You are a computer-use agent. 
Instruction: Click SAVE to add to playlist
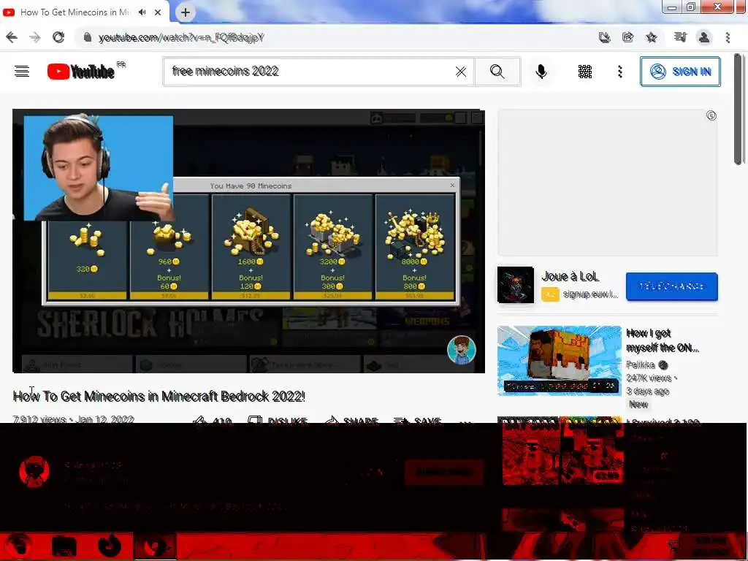(417, 421)
